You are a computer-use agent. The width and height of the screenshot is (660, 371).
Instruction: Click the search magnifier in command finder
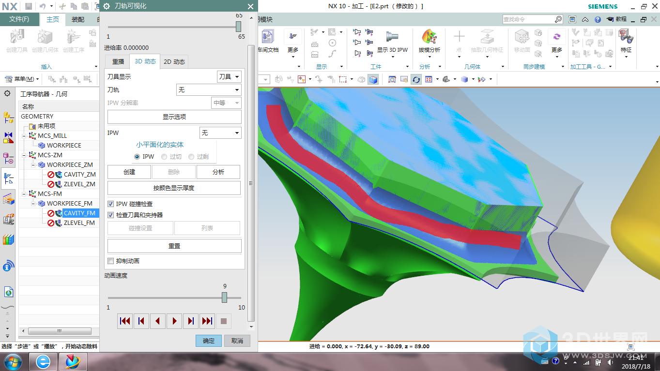click(x=558, y=19)
